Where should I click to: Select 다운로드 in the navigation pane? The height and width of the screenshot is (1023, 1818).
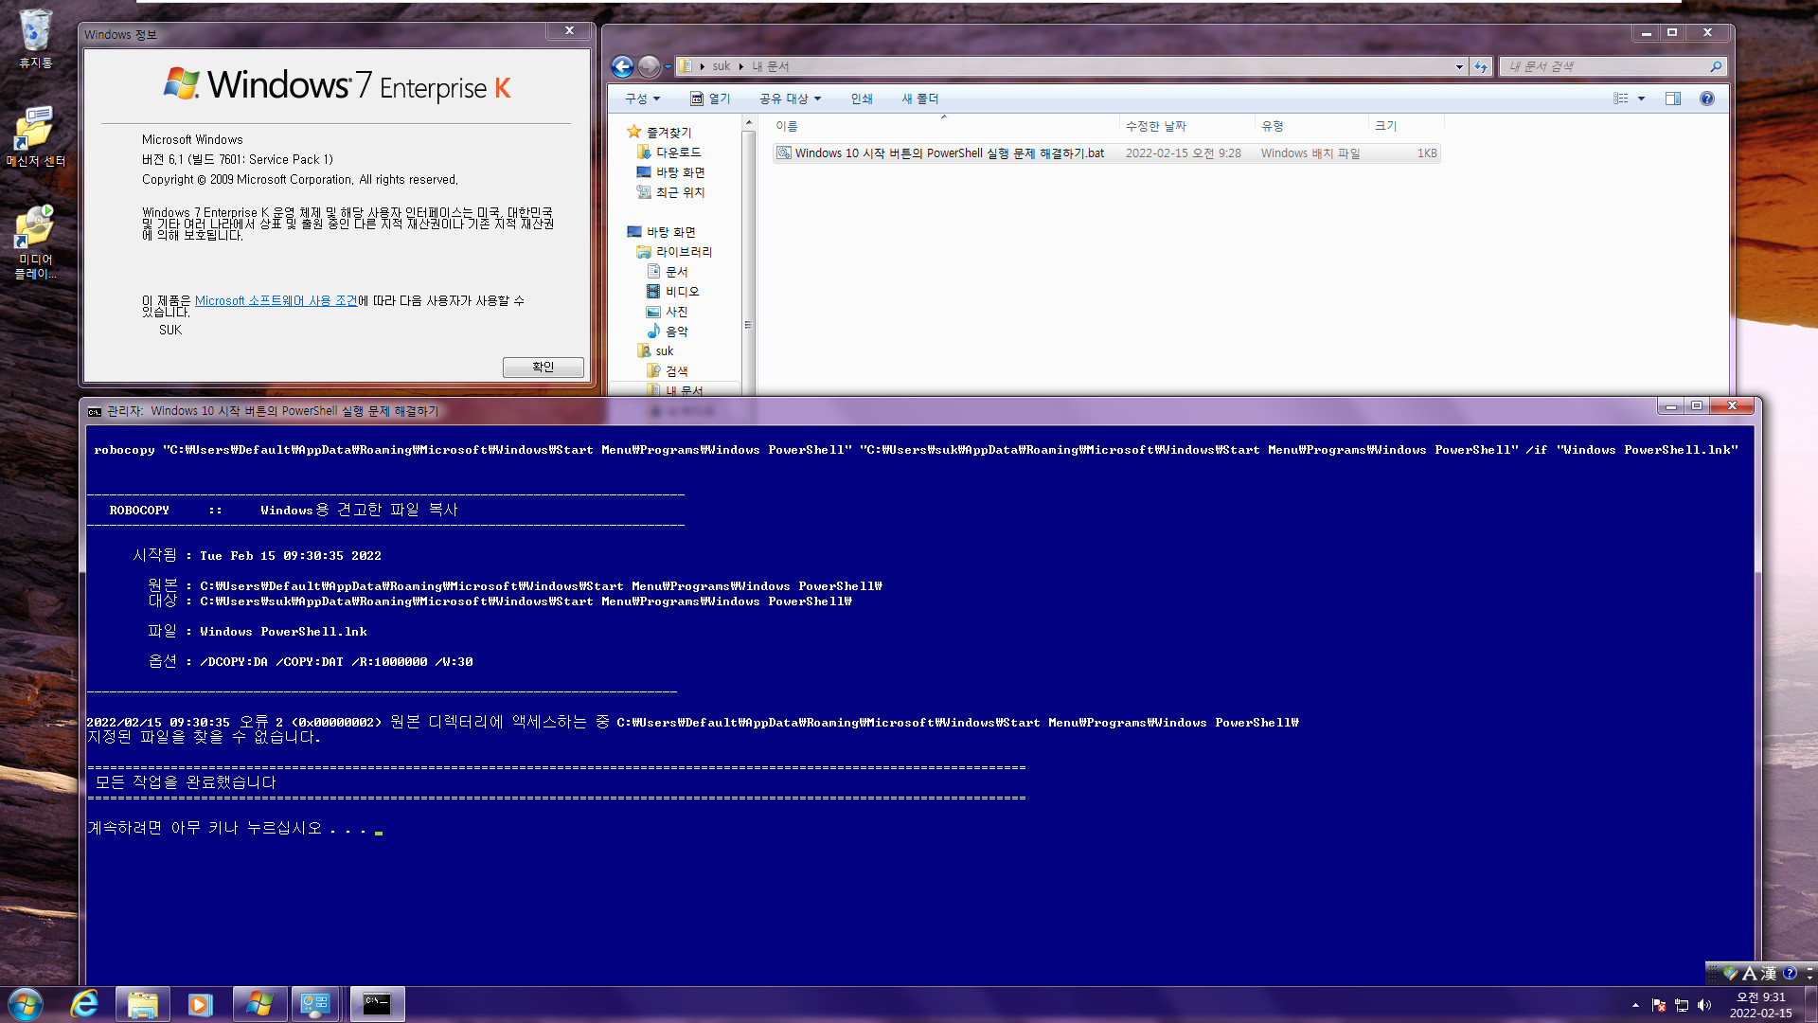click(x=669, y=153)
